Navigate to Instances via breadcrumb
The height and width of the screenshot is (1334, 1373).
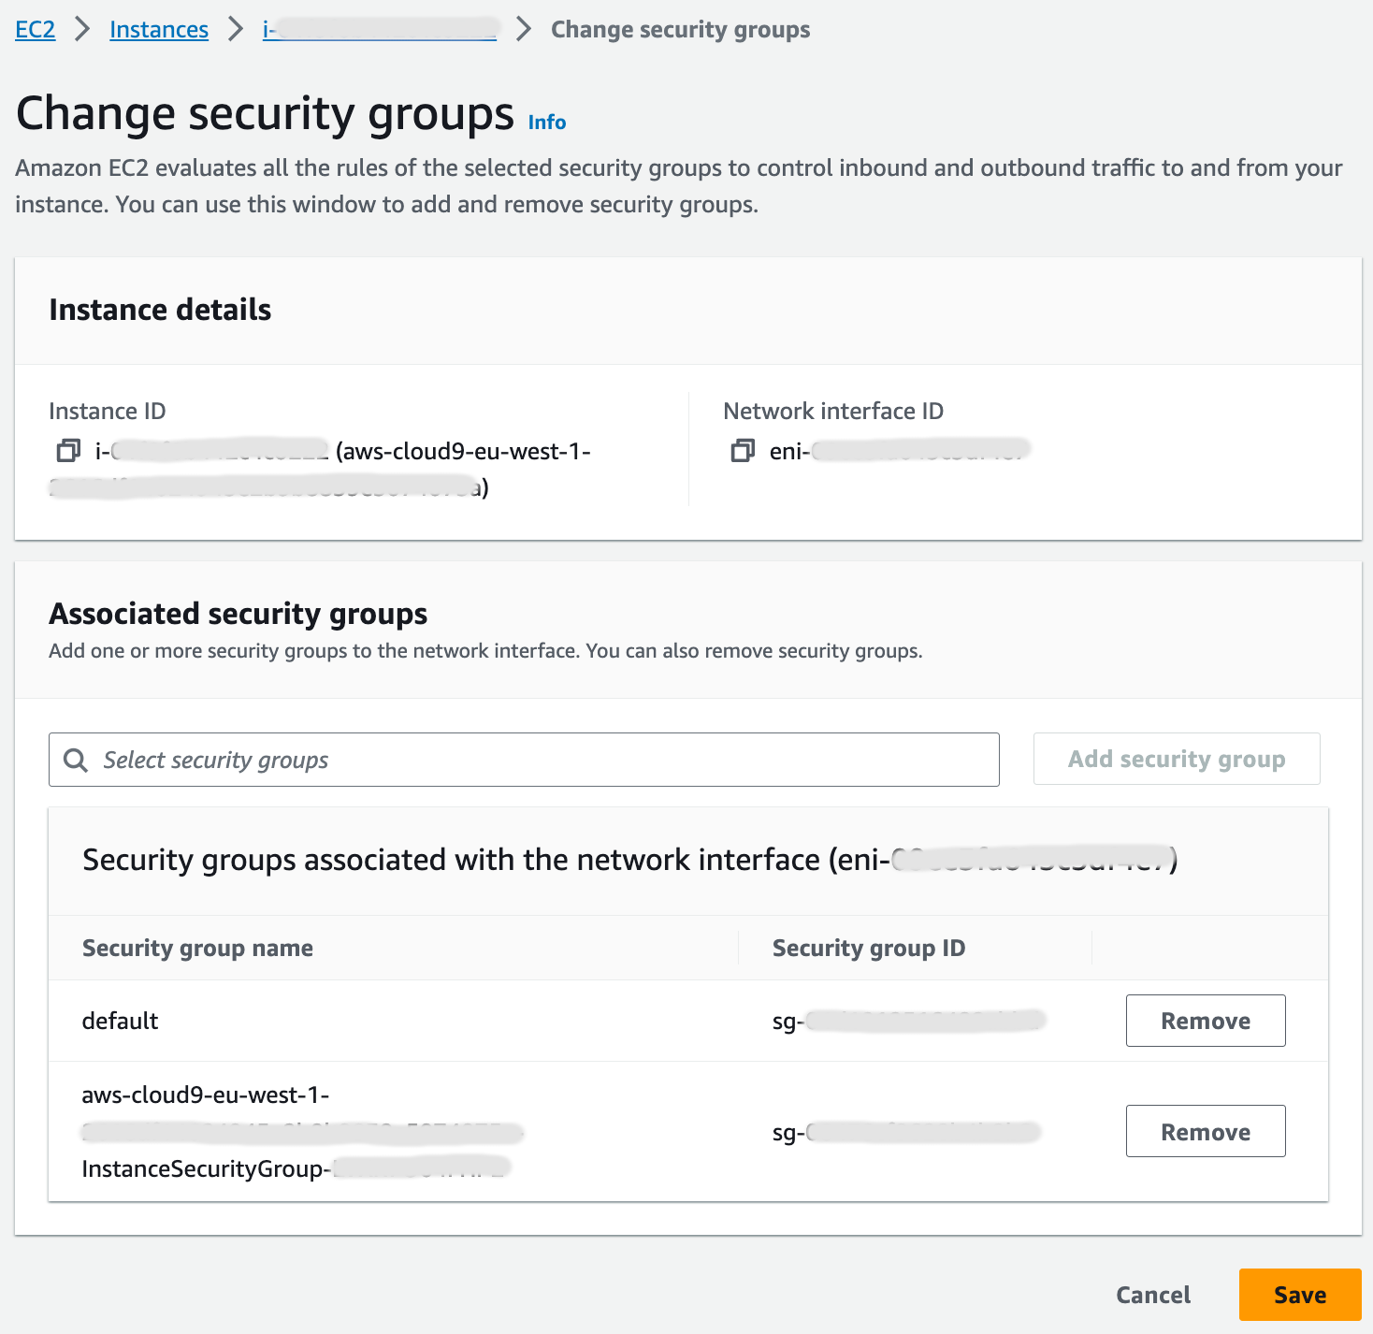[158, 29]
